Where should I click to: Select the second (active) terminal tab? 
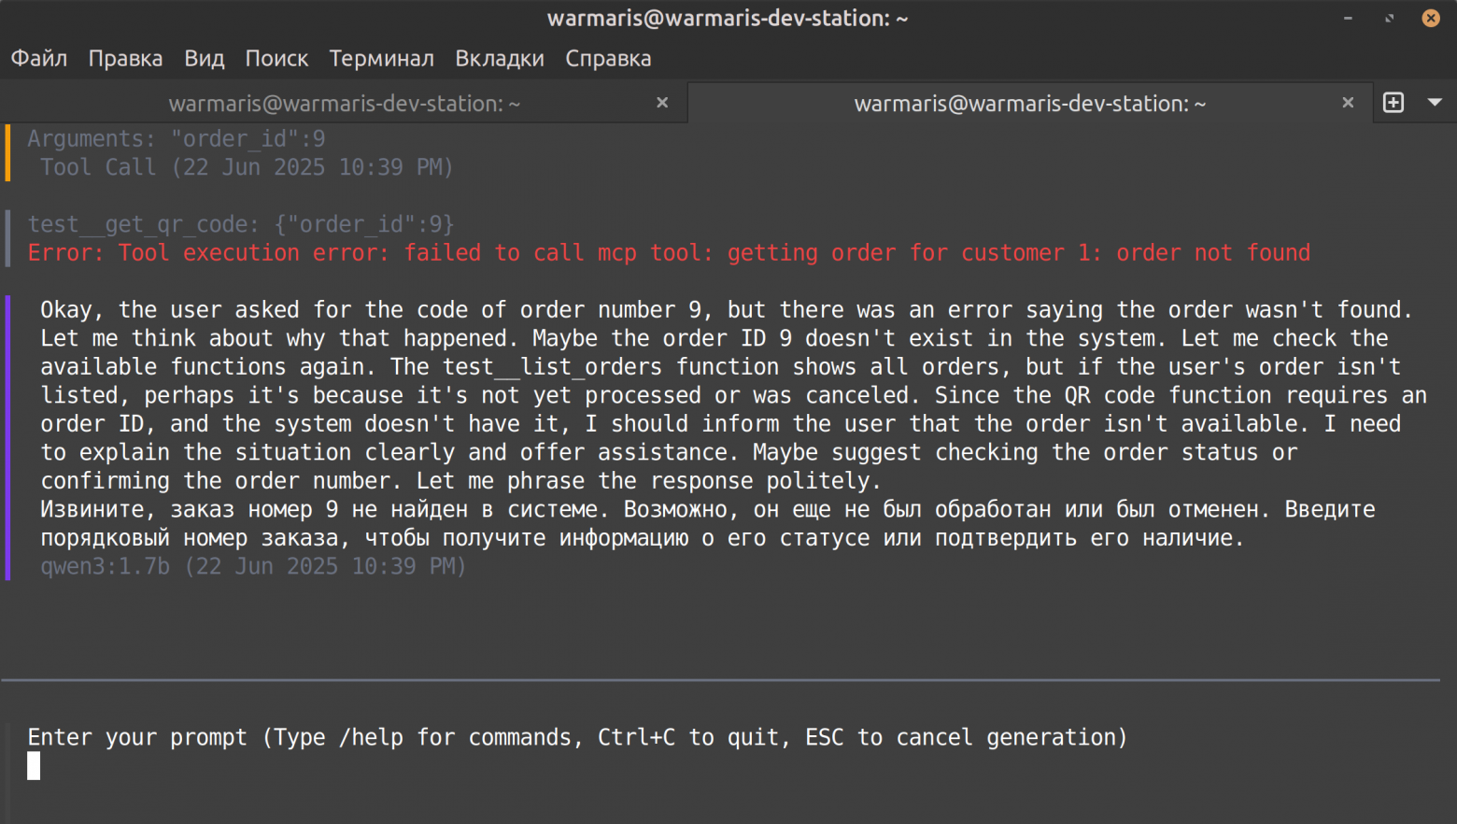(1029, 104)
